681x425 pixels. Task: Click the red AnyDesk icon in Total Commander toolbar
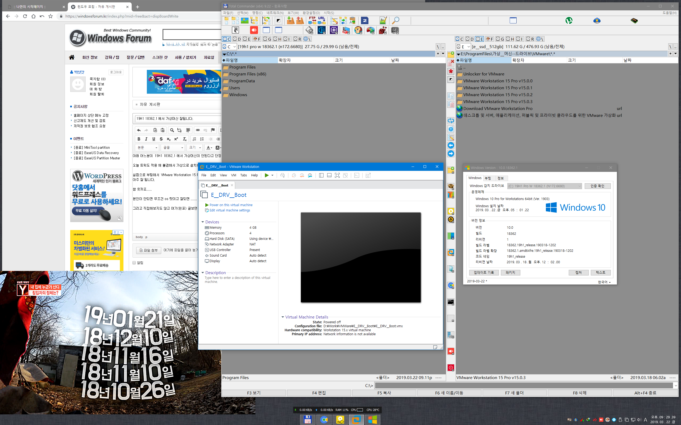pyautogui.click(x=254, y=30)
